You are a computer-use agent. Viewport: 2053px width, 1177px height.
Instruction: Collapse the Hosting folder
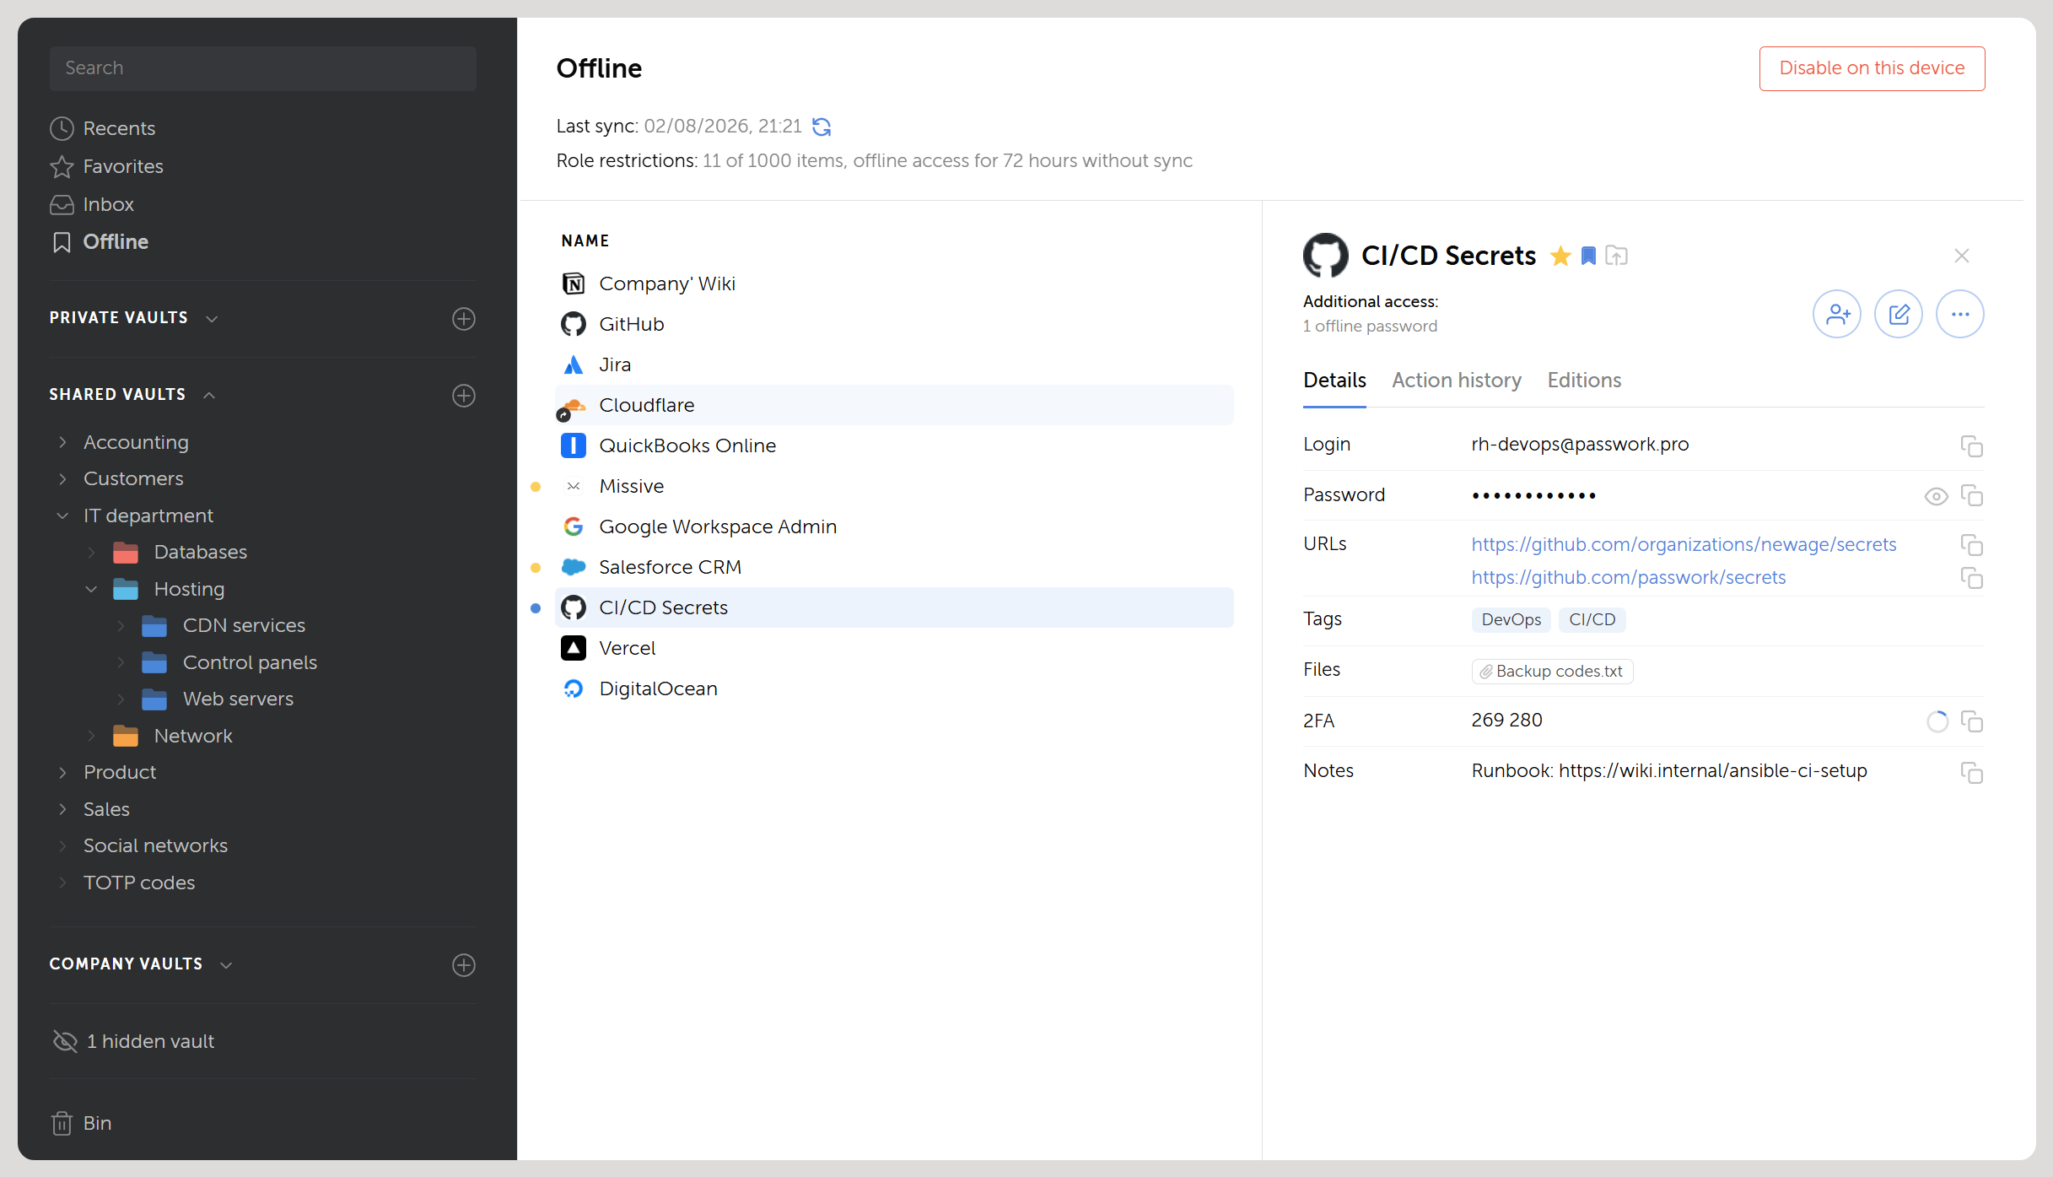(92, 589)
